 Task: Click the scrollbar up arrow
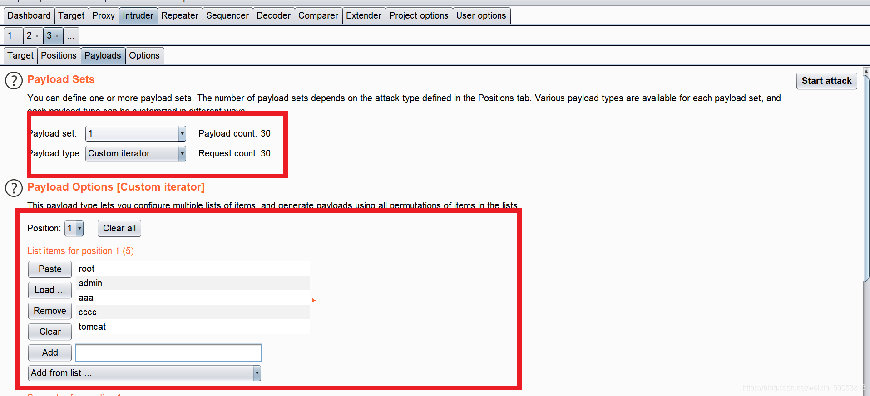tap(866, 71)
